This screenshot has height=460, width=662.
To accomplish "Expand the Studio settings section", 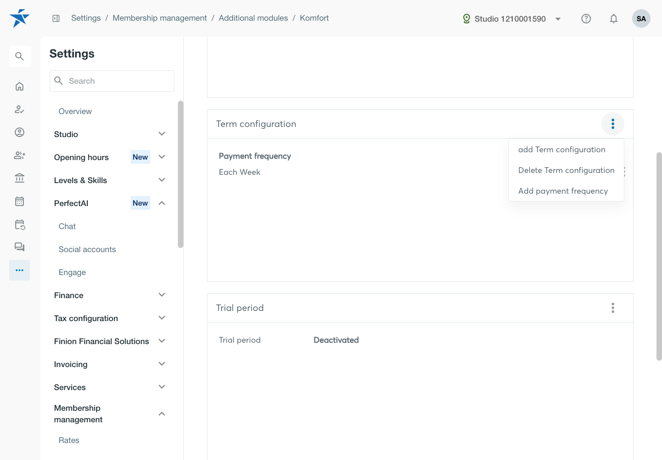I will (x=109, y=134).
